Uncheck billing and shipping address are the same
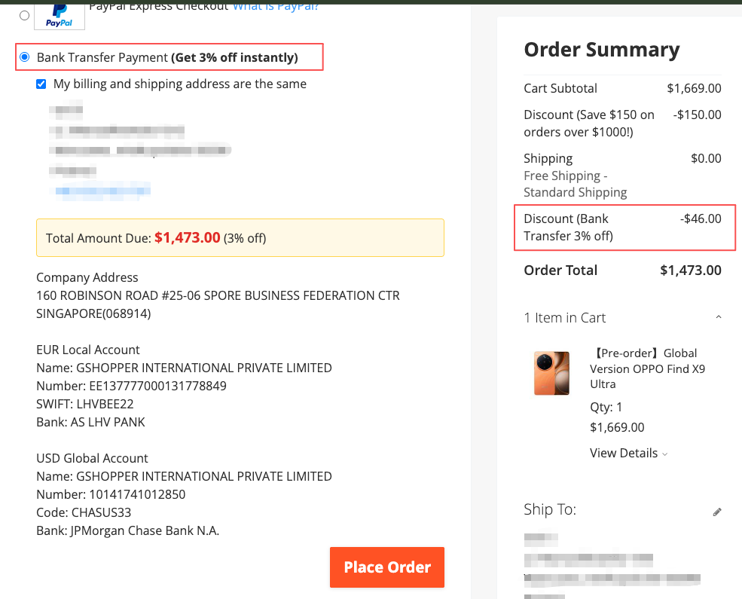Viewport: 742px width, 599px height. [x=41, y=84]
